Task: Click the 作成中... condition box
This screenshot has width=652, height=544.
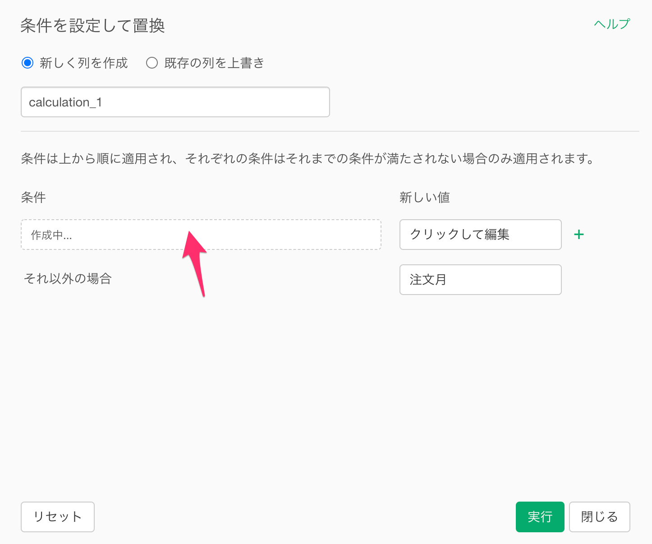Action: pos(201,235)
